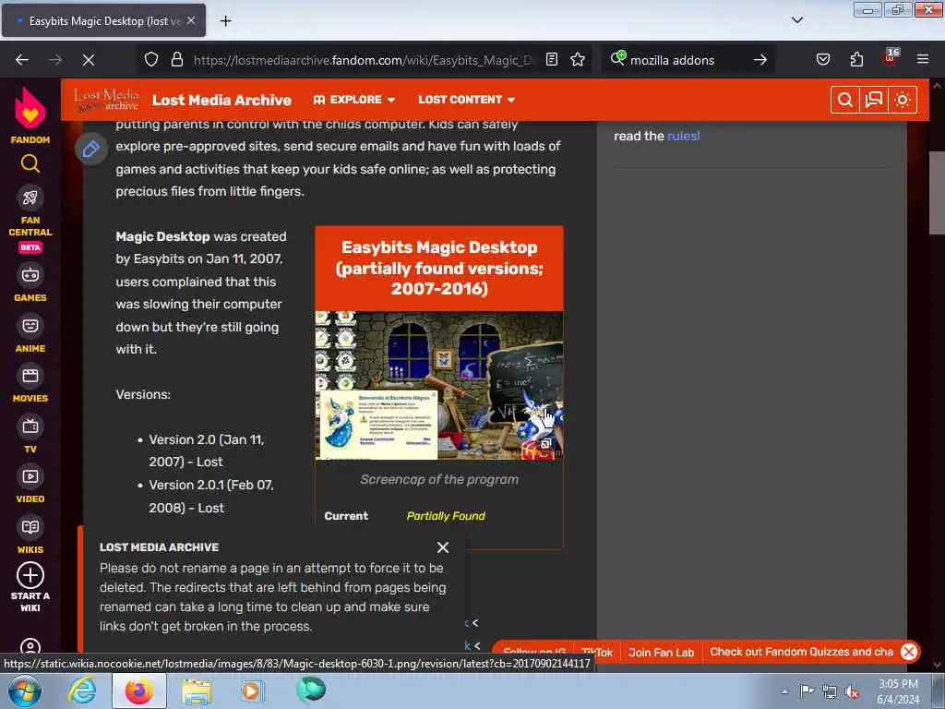The height and width of the screenshot is (709, 945).
Task: Open Fandom sidebar search magnifier
Action: [x=30, y=163]
